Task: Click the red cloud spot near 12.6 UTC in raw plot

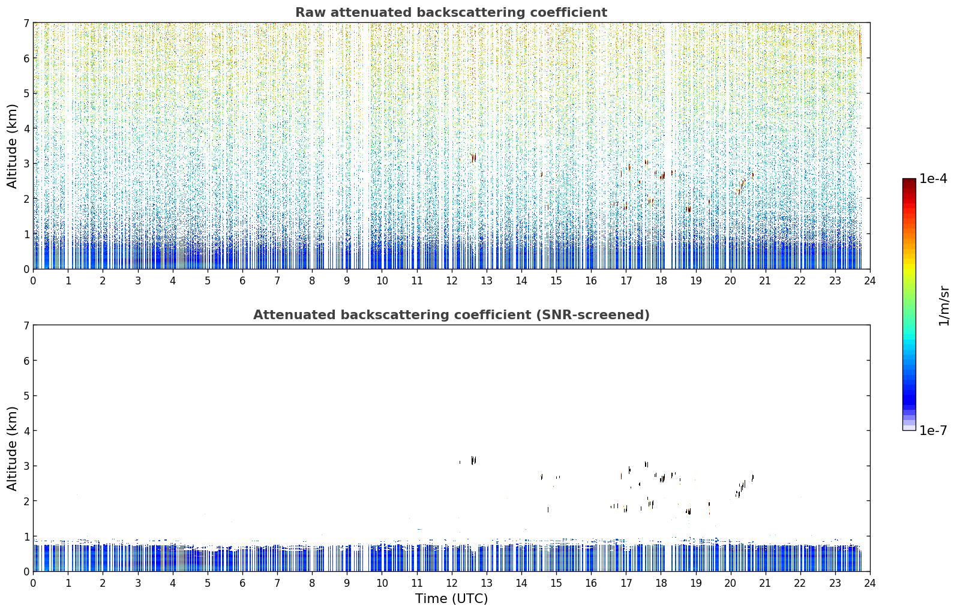Action: 473,158
